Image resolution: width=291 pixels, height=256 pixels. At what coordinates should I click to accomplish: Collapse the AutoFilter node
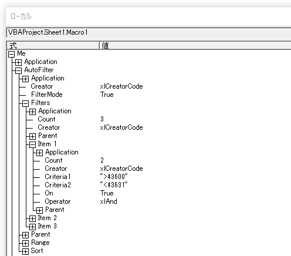19,70
